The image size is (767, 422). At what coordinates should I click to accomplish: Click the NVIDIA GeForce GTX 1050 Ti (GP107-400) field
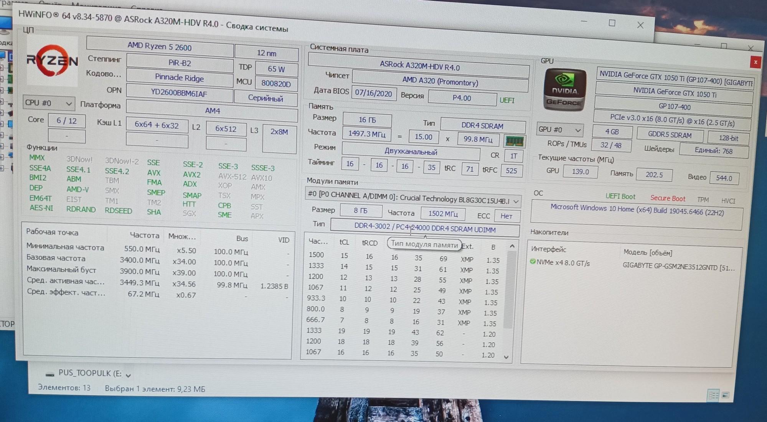676,78
